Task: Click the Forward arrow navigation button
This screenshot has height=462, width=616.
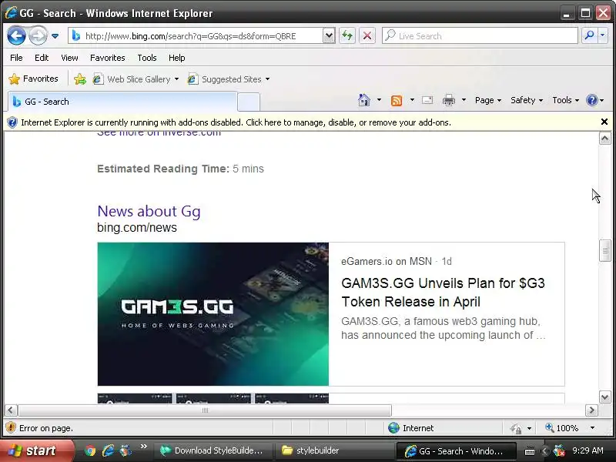Action: point(38,35)
